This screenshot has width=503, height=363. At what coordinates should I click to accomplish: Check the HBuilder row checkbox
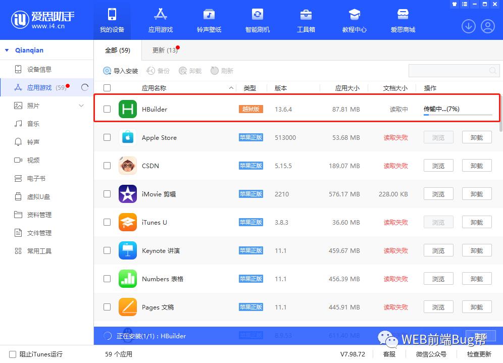(108, 109)
